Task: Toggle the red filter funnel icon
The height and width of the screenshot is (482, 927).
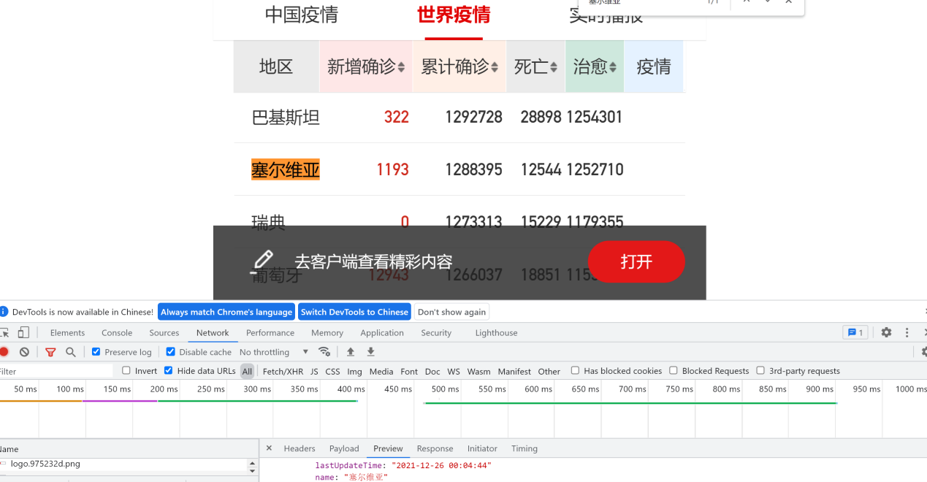Action: (50, 352)
